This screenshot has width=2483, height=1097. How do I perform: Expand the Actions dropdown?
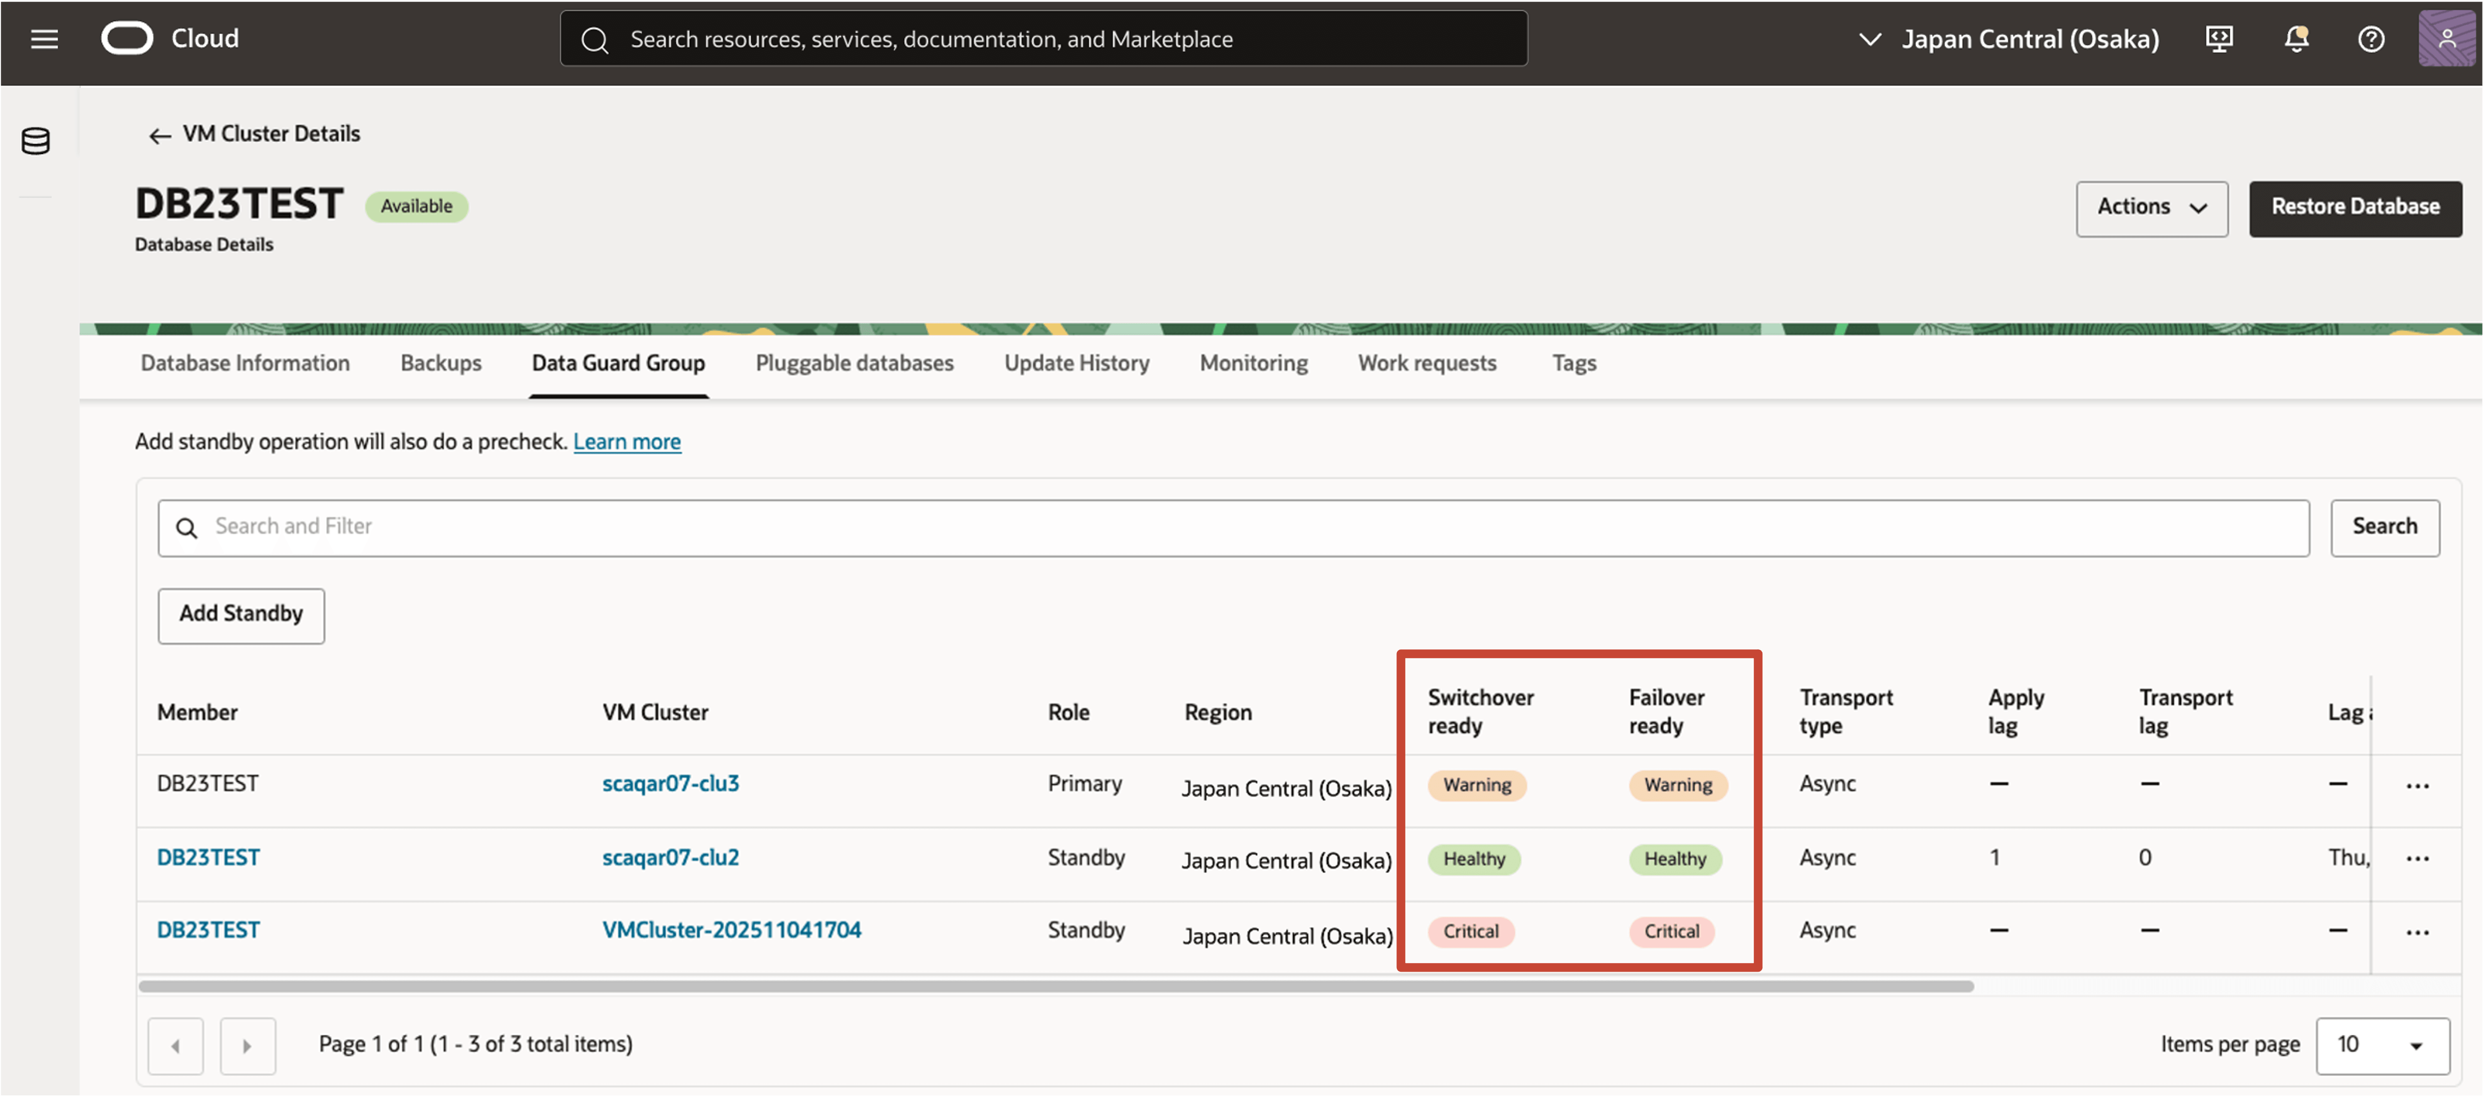2152,207
